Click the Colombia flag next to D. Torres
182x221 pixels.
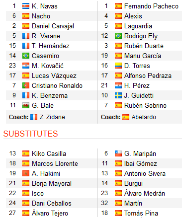coord(118,66)
